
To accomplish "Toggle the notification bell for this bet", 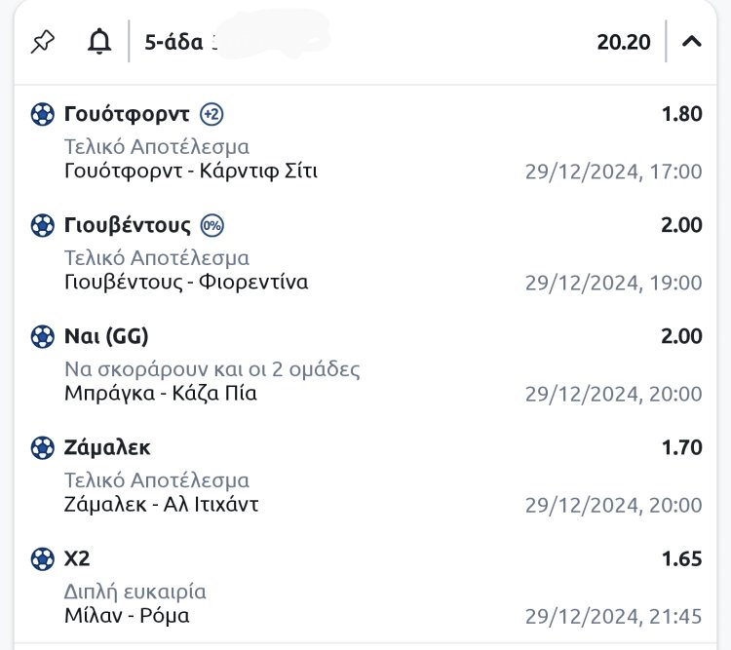I will [x=98, y=42].
